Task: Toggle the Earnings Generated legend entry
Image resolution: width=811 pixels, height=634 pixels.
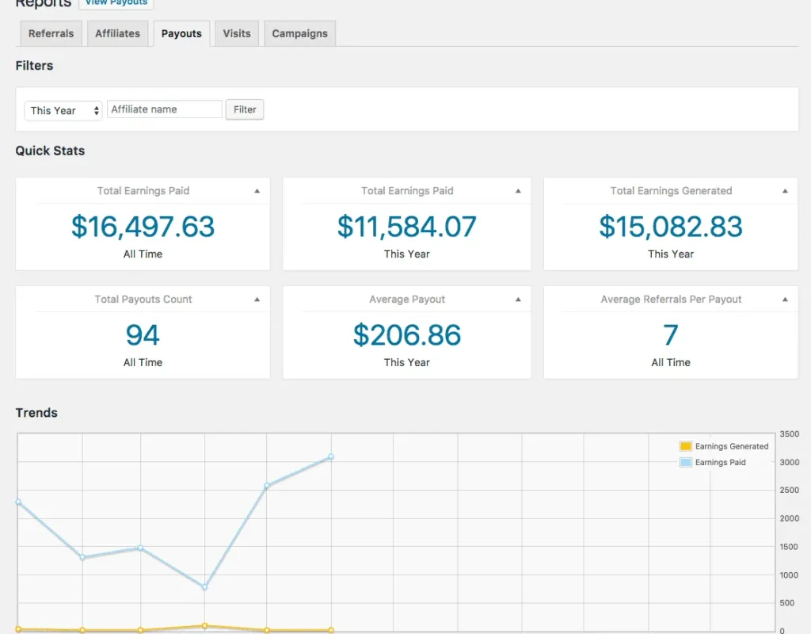Action: coord(730,446)
